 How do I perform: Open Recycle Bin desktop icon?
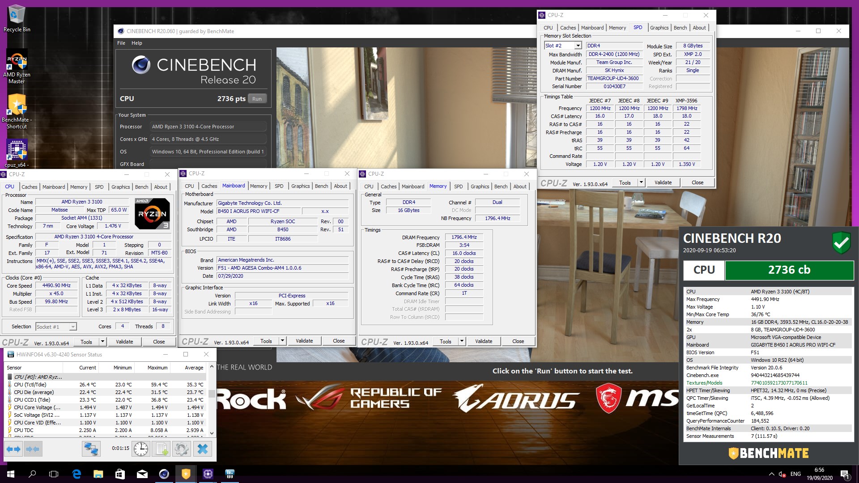click(x=17, y=19)
